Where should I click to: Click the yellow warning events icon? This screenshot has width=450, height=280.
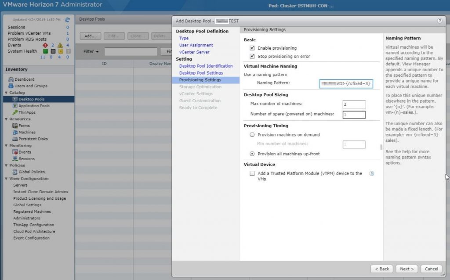(60, 45)
